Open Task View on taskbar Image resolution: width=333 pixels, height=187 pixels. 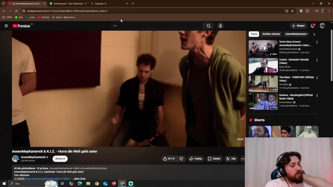click(x=62, y=184)
